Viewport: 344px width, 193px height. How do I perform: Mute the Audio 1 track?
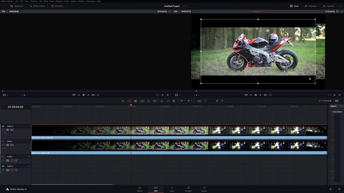click(x=16, y=161)
